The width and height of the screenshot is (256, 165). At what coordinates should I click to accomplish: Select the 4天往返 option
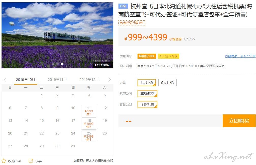coord(147,83)
